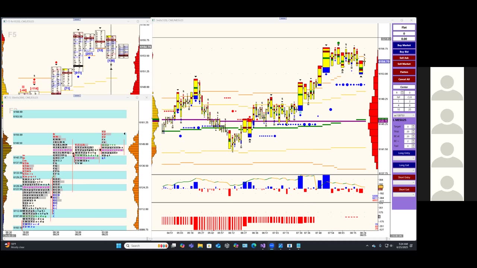Adjust the BE at value stepper
Image resolution: width=477 pixels, height=268 pixels.
coord(413,136)
